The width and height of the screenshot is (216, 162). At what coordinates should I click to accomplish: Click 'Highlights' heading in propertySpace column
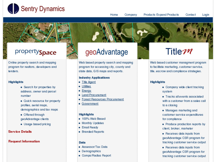click(x=16, y=82)
